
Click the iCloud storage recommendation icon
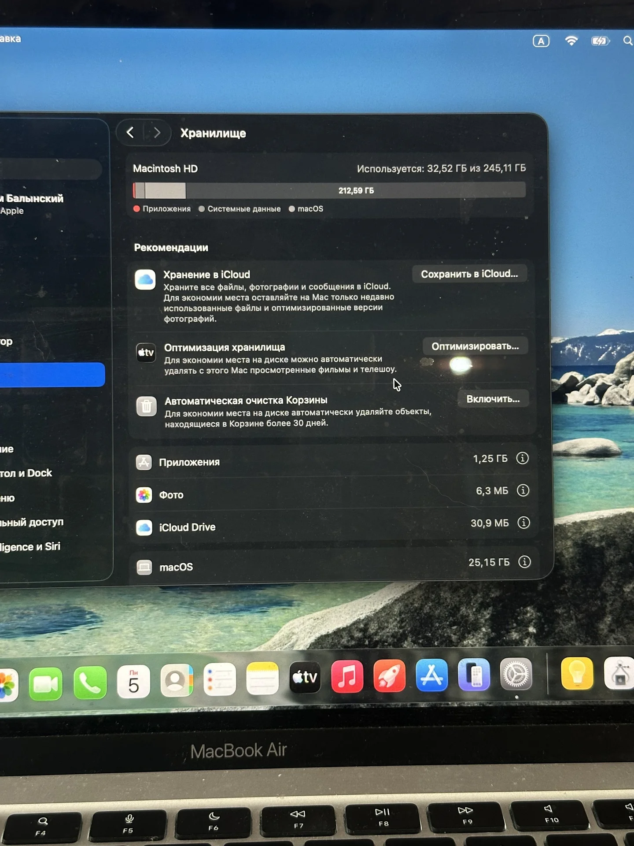pos(145,280)
